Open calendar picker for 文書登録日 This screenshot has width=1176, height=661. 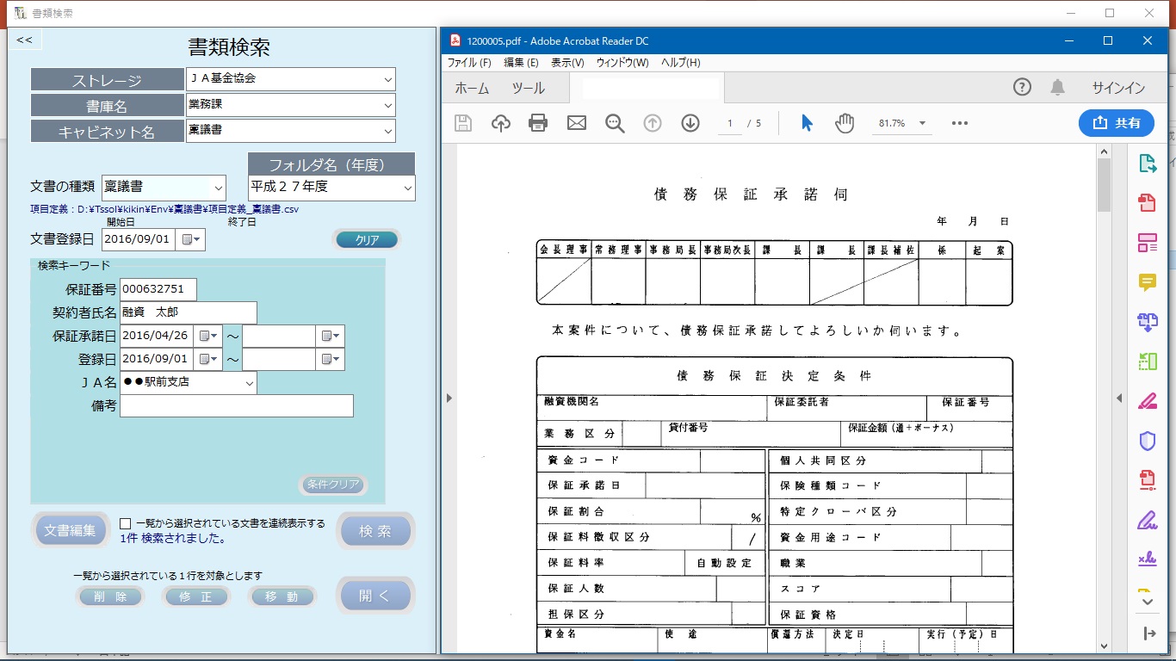[x=190, y=239]
